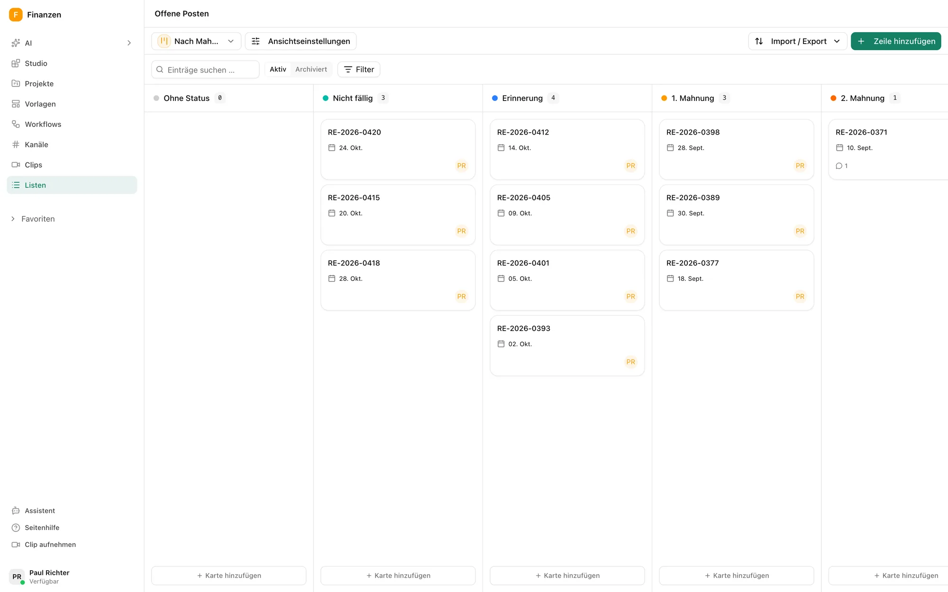Click PR avatar on card RE-2026-0389
Image resolution: width=948 pixels, height=592 pixels.
point(800,231)
